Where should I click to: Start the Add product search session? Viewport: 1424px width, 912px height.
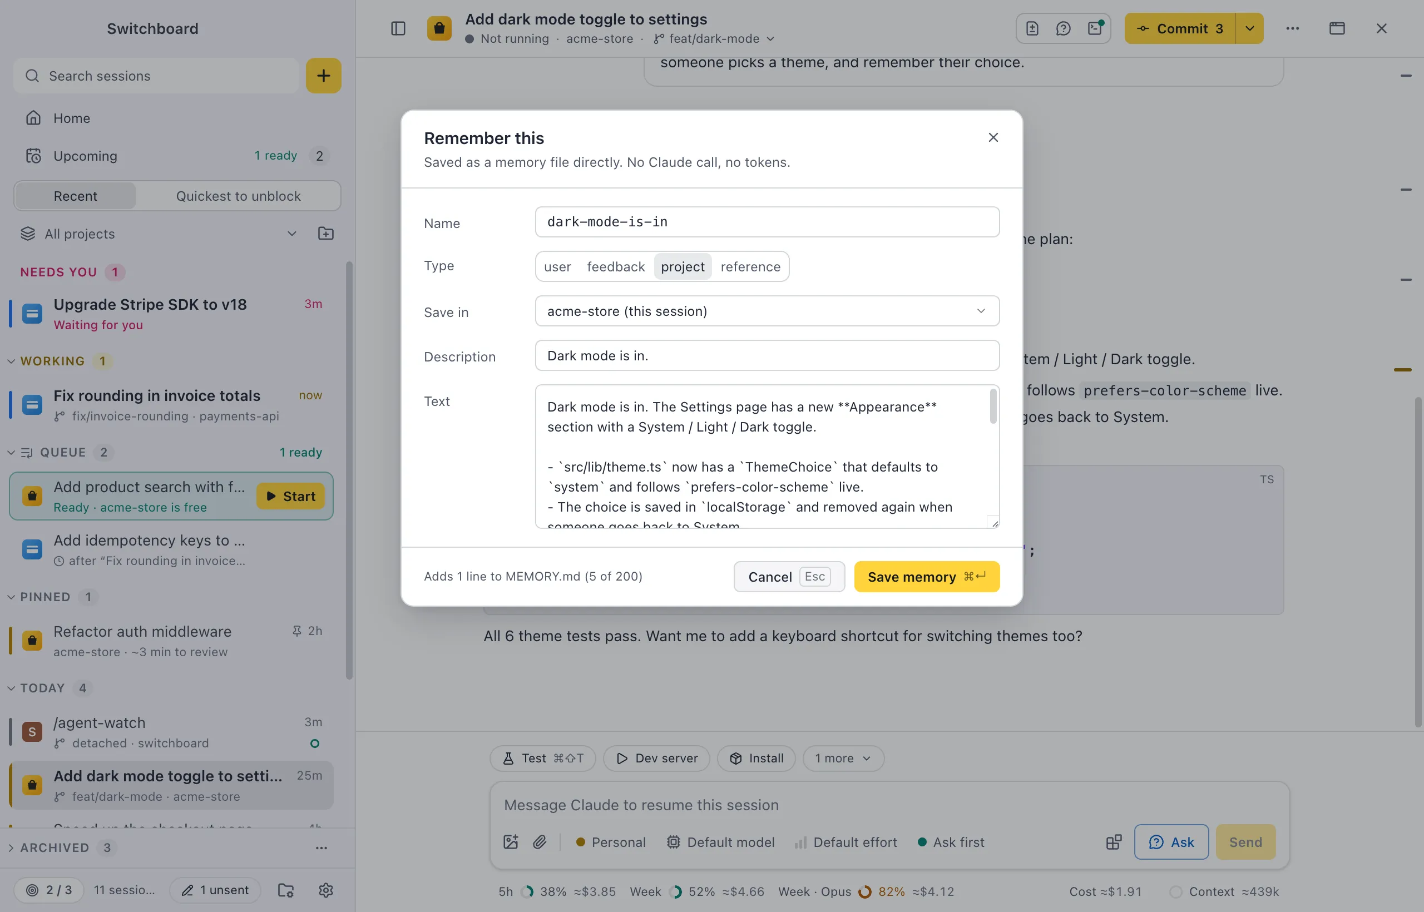pos(290,496)
